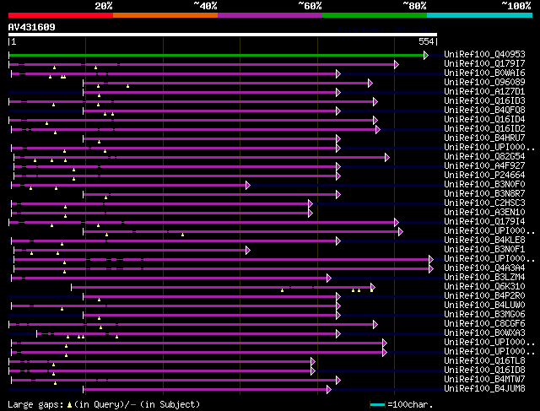Select the UniRef100_A4F927 label
The height and width of the screenshot is (411, 540).
(x=484, y=166)
